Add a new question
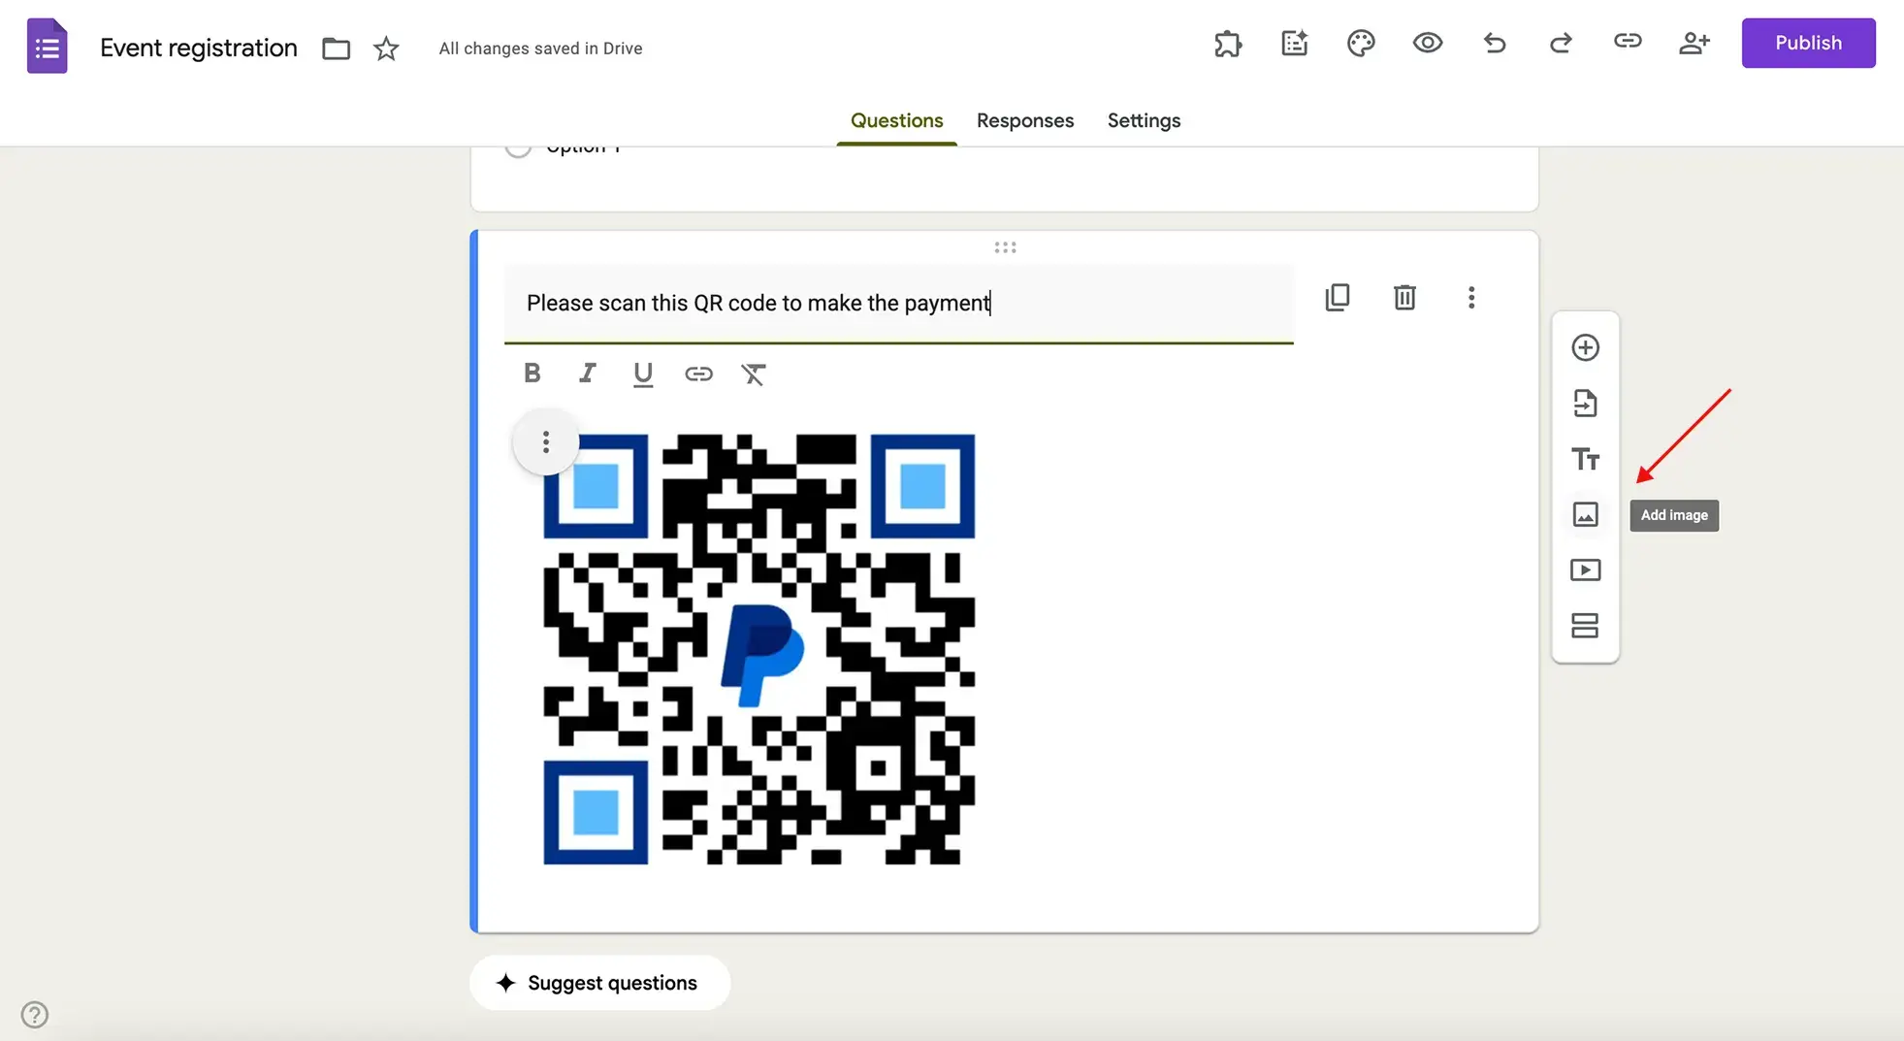 click(x=1585, y=347)
